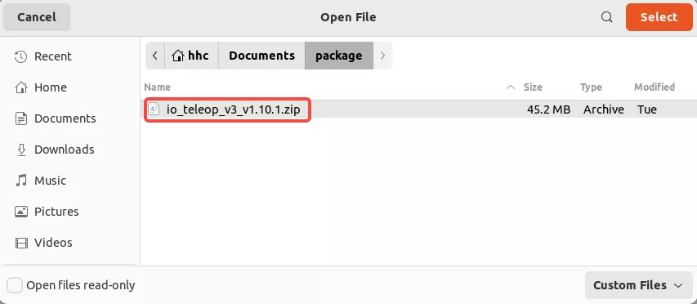The image size is (697, 304).
Task: Click the Downloads arrow icon
Action: tap(21, 150)
